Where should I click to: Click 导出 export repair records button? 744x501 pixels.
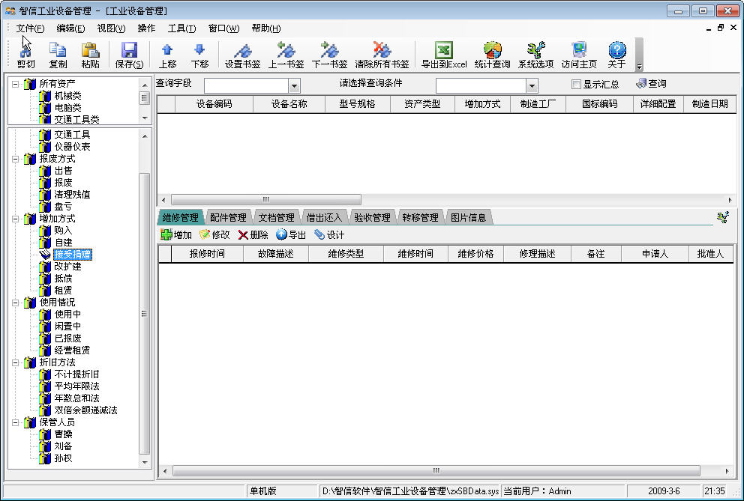point(291,234)
